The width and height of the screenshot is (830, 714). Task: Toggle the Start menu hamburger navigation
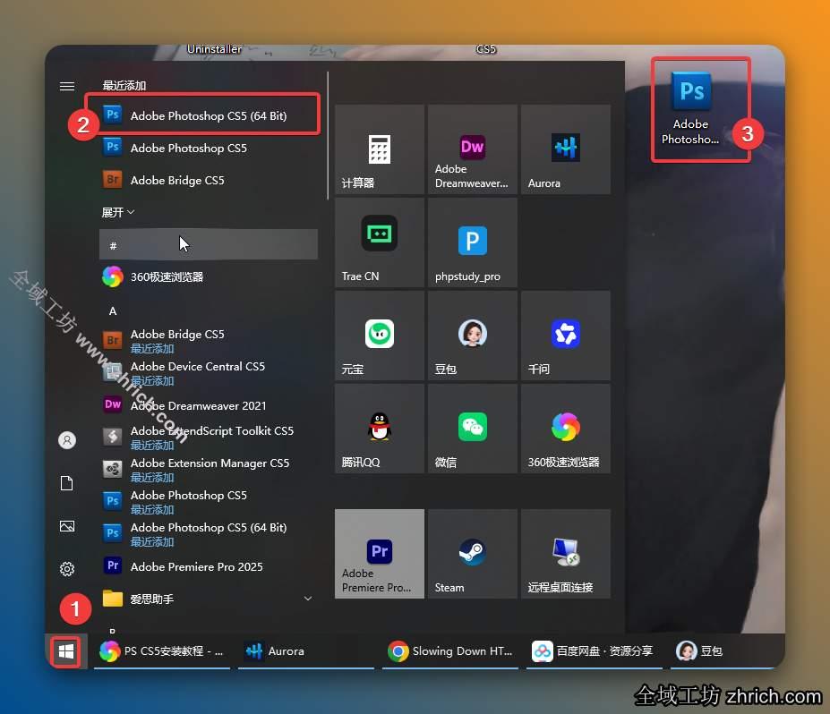pyautogui.click(x=66, y=86)
